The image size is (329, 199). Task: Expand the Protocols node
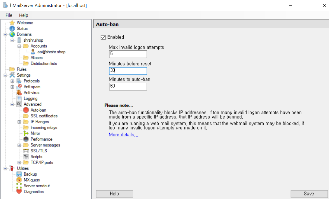(12, 81)
